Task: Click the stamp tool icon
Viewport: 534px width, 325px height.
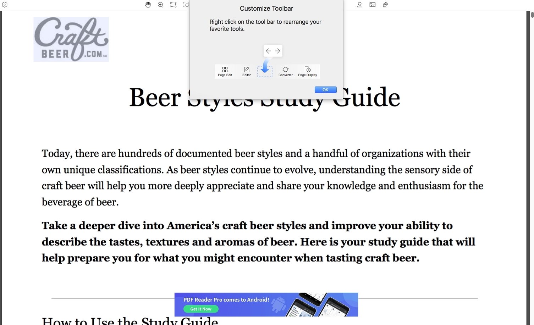Action: [x=360, y=5]
